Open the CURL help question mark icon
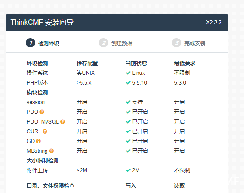Image resolution: width=244 pixels, height=193 pixels. [45, 131]
